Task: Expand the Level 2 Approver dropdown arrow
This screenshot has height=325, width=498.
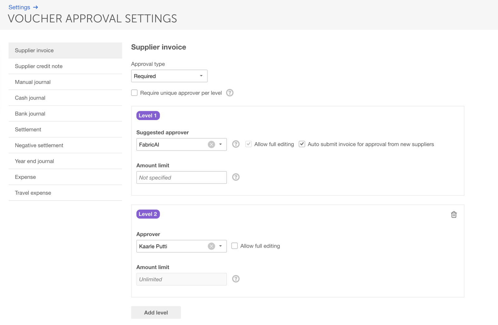Action: click(221, 246)
